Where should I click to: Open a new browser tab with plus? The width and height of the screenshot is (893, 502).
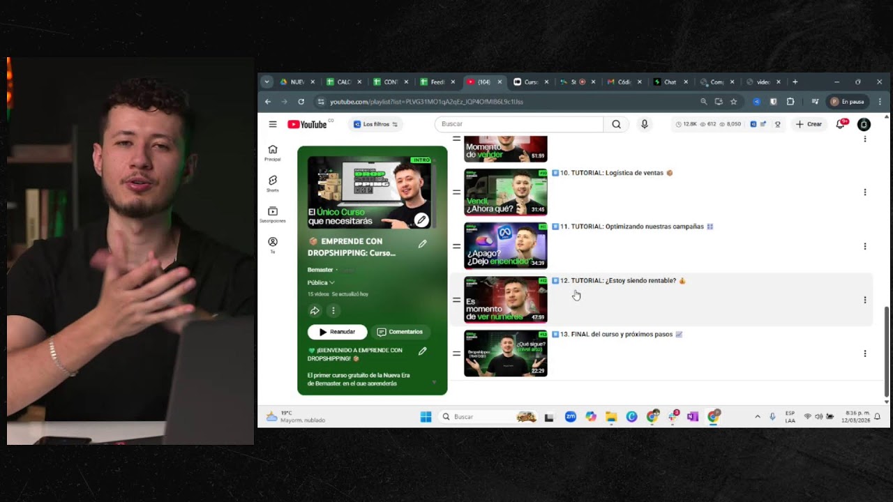click(795, 82)
